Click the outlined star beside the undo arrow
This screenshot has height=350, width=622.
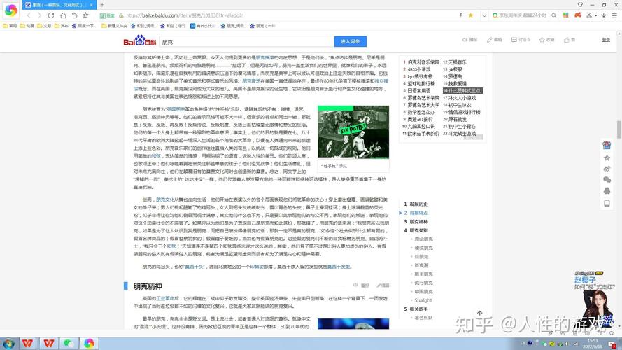point(85,15)
